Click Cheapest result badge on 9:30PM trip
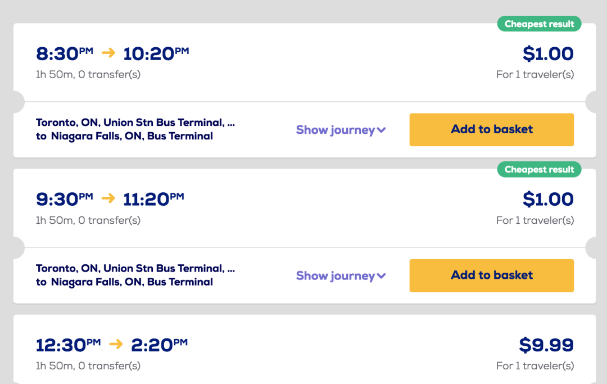607x384 pixels. click(x=539, y=170)
